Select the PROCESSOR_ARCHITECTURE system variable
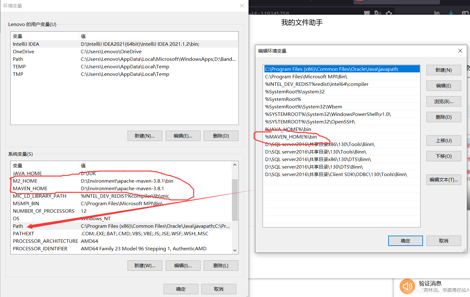Viewport: 470px width, 297px height. 121,241
